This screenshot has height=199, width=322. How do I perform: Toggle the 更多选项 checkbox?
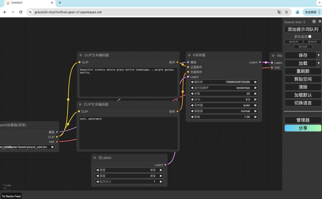[x=310, y=36]
